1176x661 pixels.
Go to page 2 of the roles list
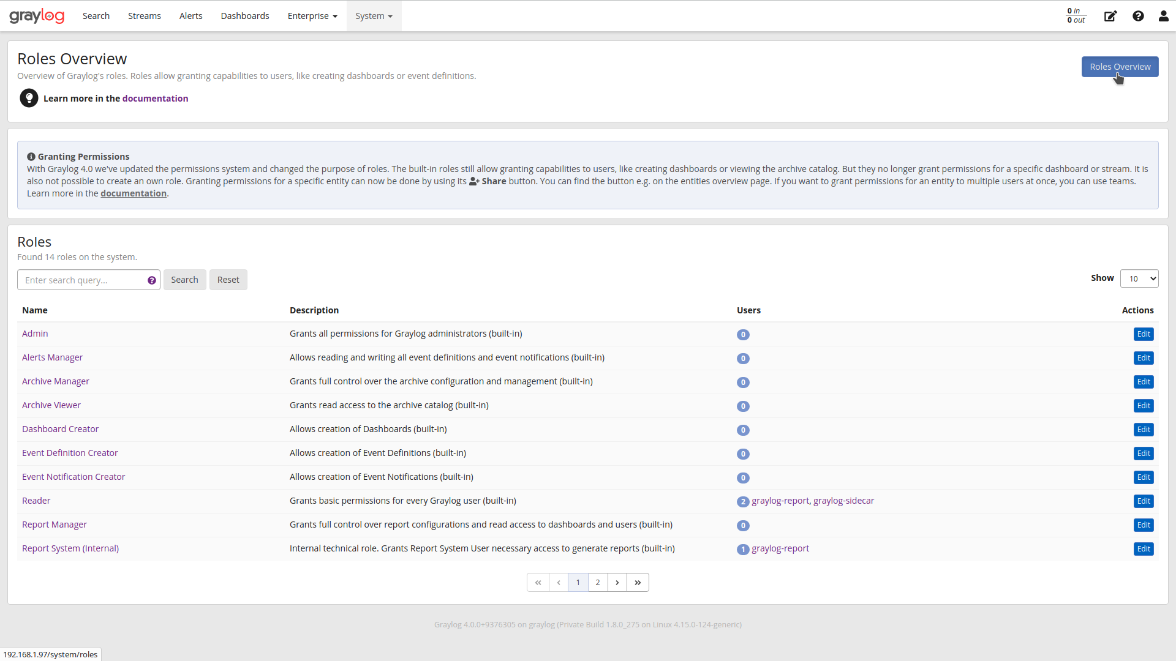[597, 582]
